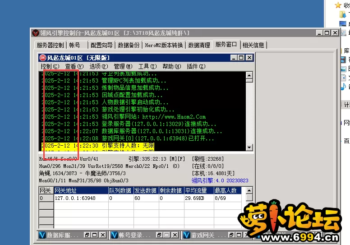Click the V icon of 数据库服 window
The image size is (350, 245).
pos(42,235)
